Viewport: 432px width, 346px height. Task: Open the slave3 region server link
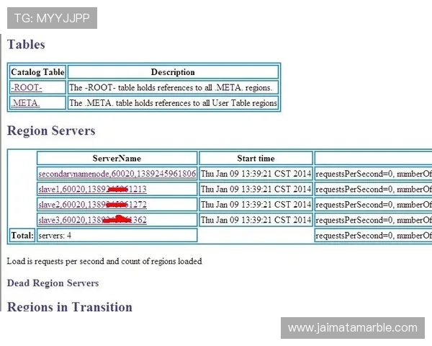pyautogui.click(x=92, y=220)
